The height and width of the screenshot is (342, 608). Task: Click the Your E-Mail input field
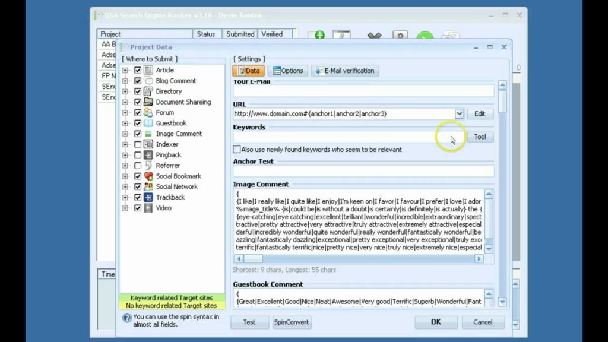click(363, 91)
